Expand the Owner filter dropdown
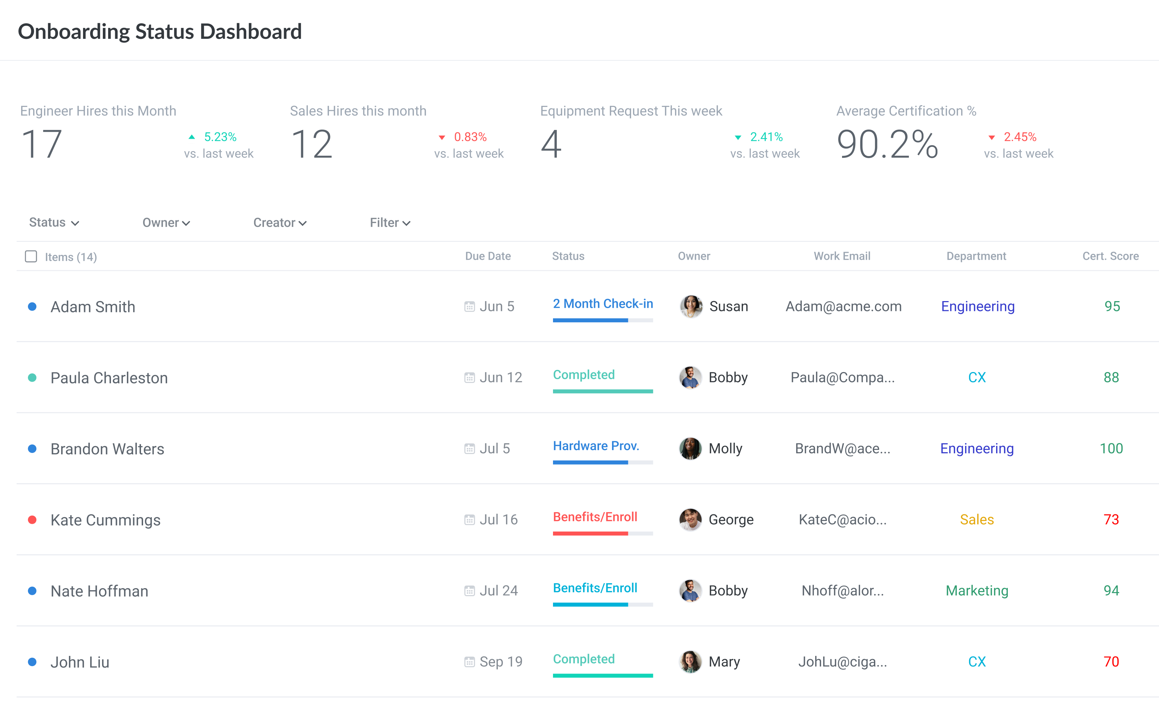The width and height of the screenshot is (1159, 706). coord(166,222)
